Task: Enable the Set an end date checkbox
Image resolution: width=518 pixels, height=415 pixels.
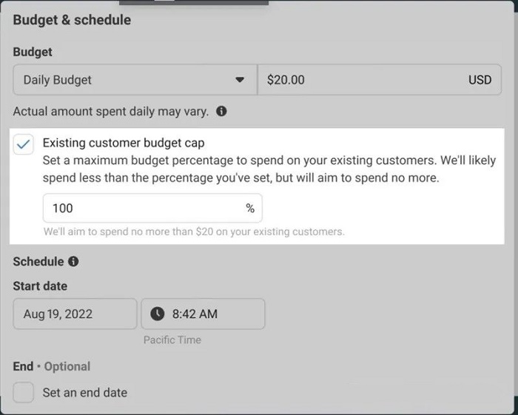Action: point(24,392)
